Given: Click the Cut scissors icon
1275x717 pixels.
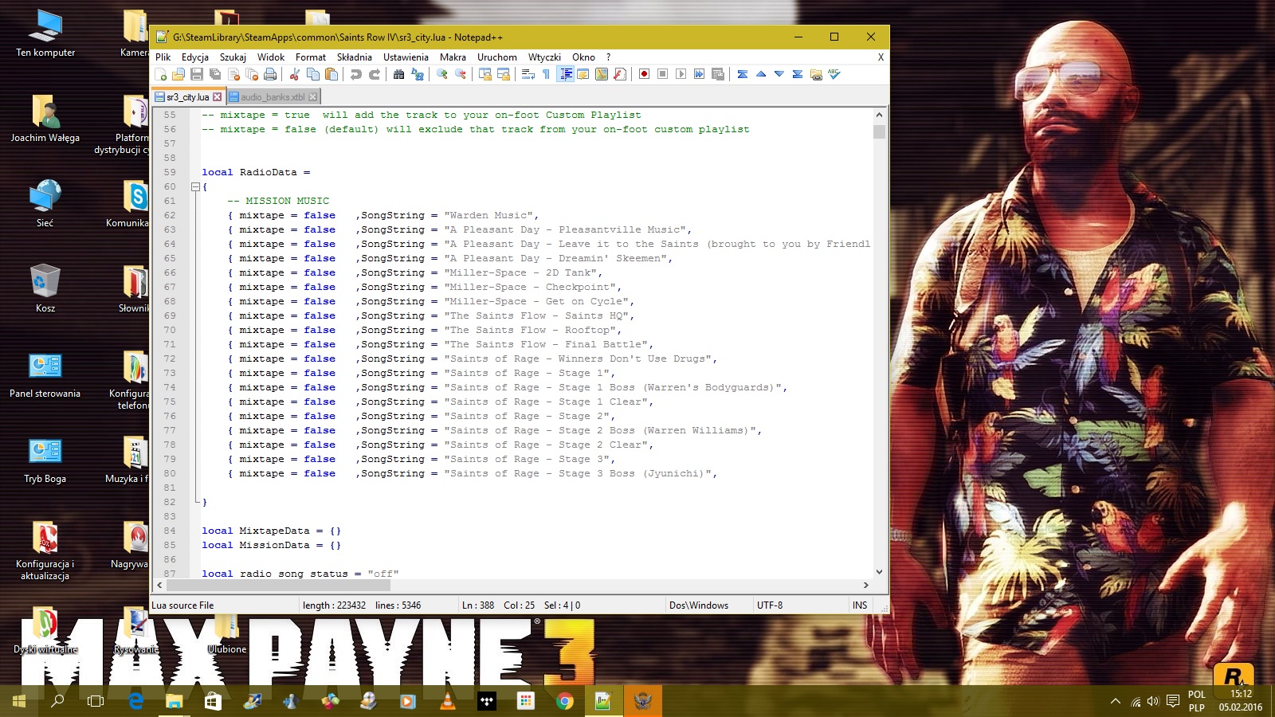Looking at the screenshot, I should [x=294, y=74].
